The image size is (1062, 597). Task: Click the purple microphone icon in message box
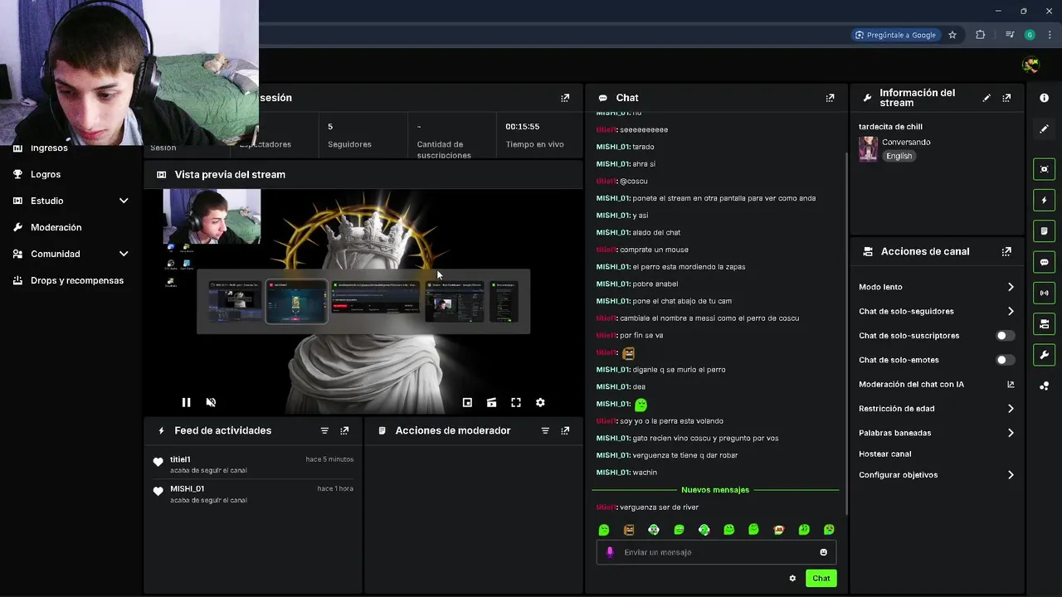click(x=610, y=552)
